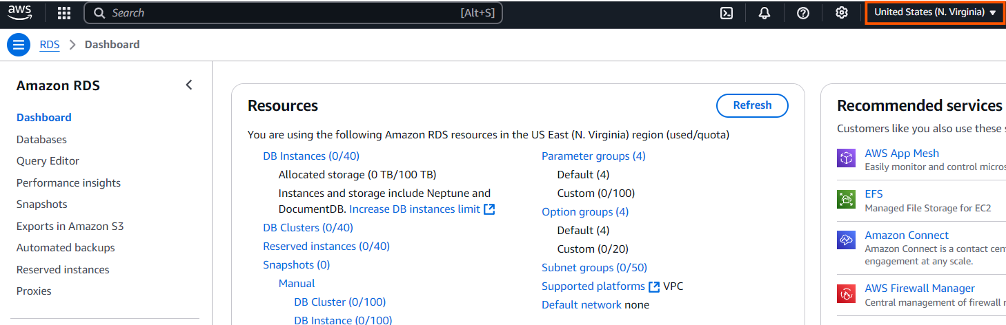The width and height of the screenshot is (1006, 325).
Task: Open the help question mark icon
Action: [803, 12]
